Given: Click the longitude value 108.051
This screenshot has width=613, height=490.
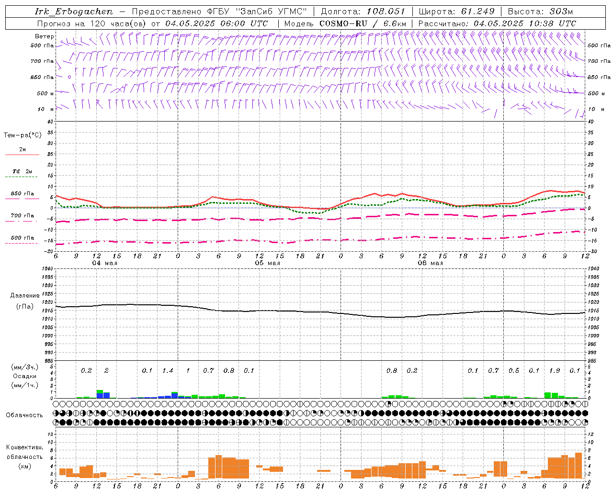Looking at the screenshot, I should click(x=386, y=11).
